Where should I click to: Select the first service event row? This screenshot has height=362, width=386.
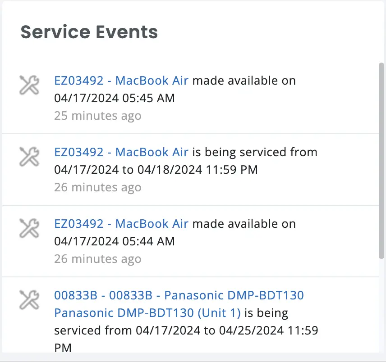(x=189, y=98)
